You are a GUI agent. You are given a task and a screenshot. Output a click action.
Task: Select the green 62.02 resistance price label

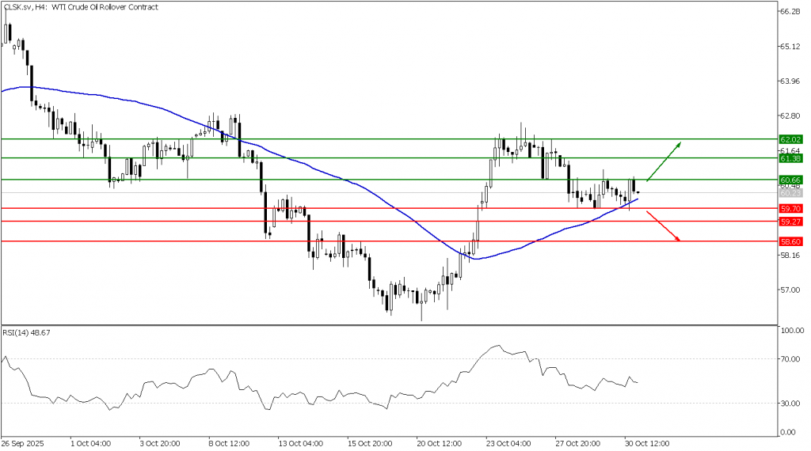(x=790, y=139)
